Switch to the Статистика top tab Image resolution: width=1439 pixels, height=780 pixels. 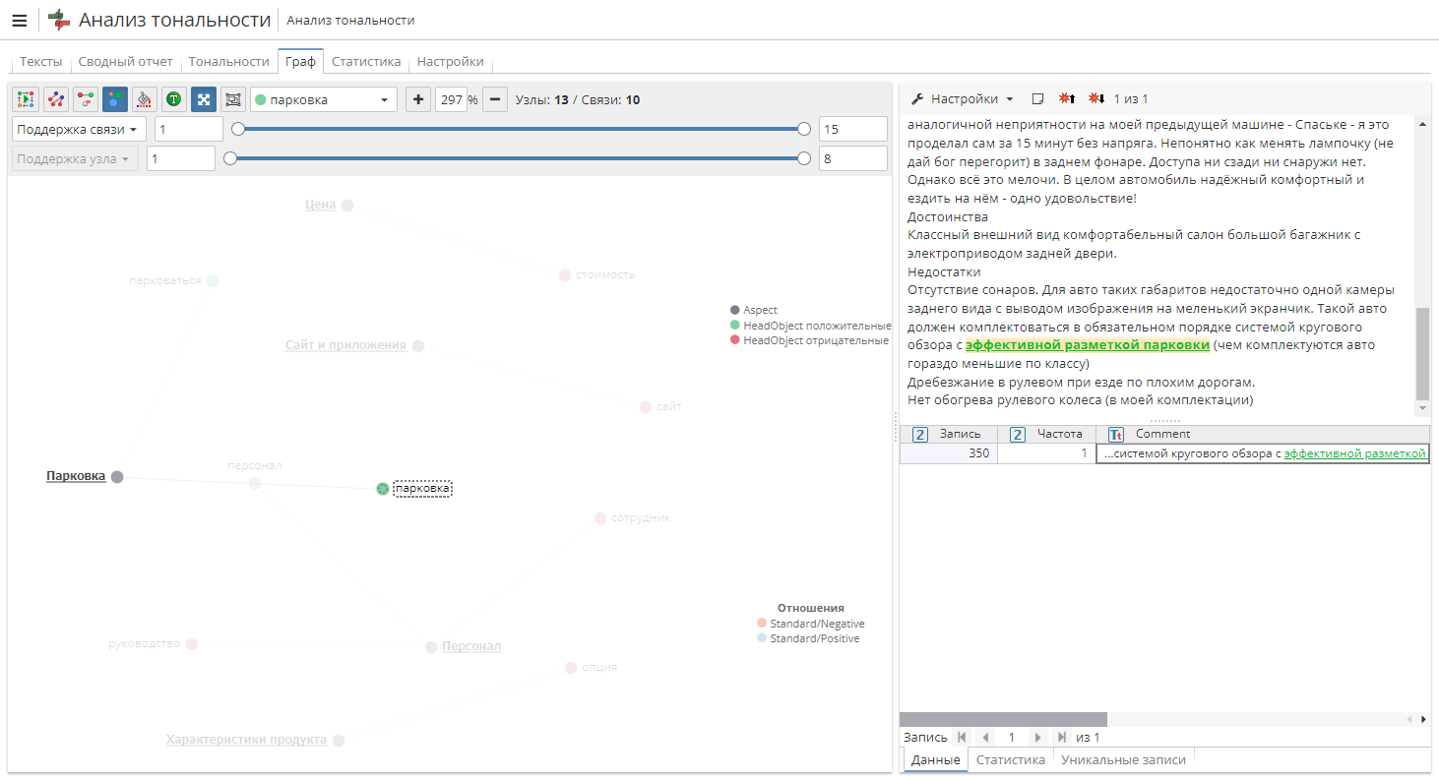(x=366, y=61)
